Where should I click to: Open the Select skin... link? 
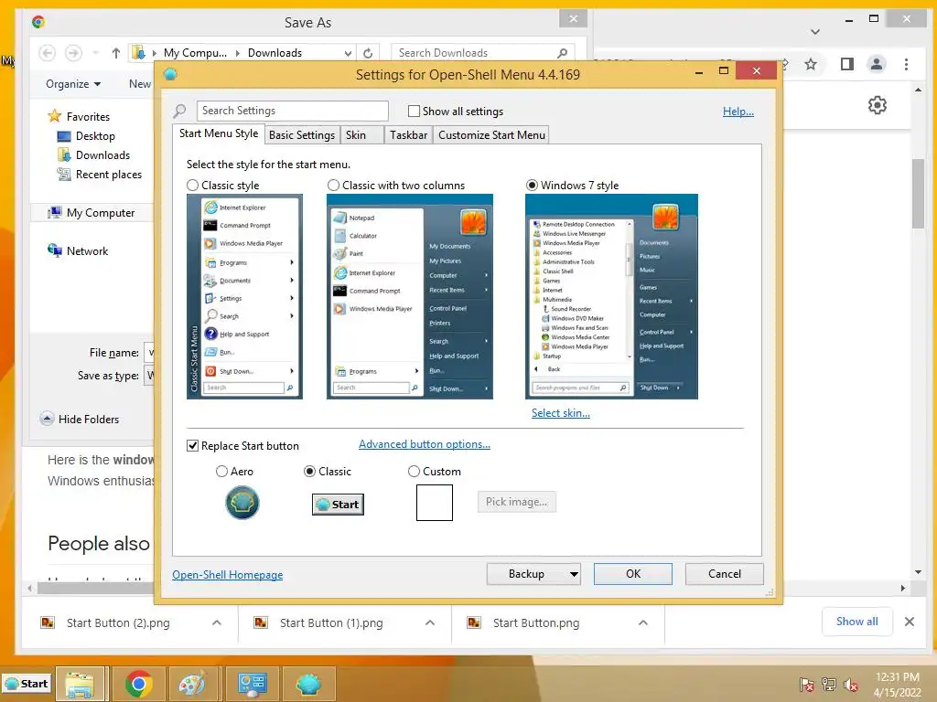click(561, 413)
